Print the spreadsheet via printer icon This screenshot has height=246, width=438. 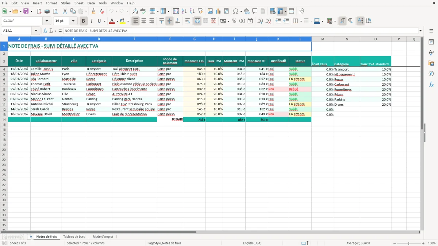47,11
